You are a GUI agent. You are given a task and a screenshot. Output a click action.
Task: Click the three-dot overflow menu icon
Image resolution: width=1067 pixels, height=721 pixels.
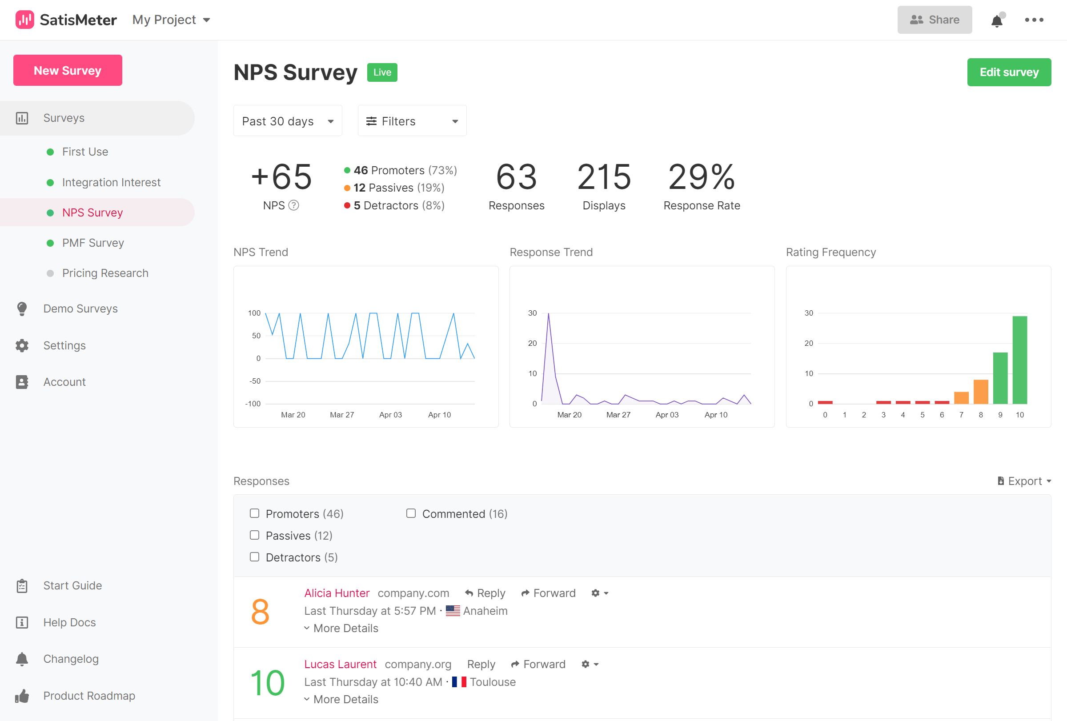(1034, 19)
